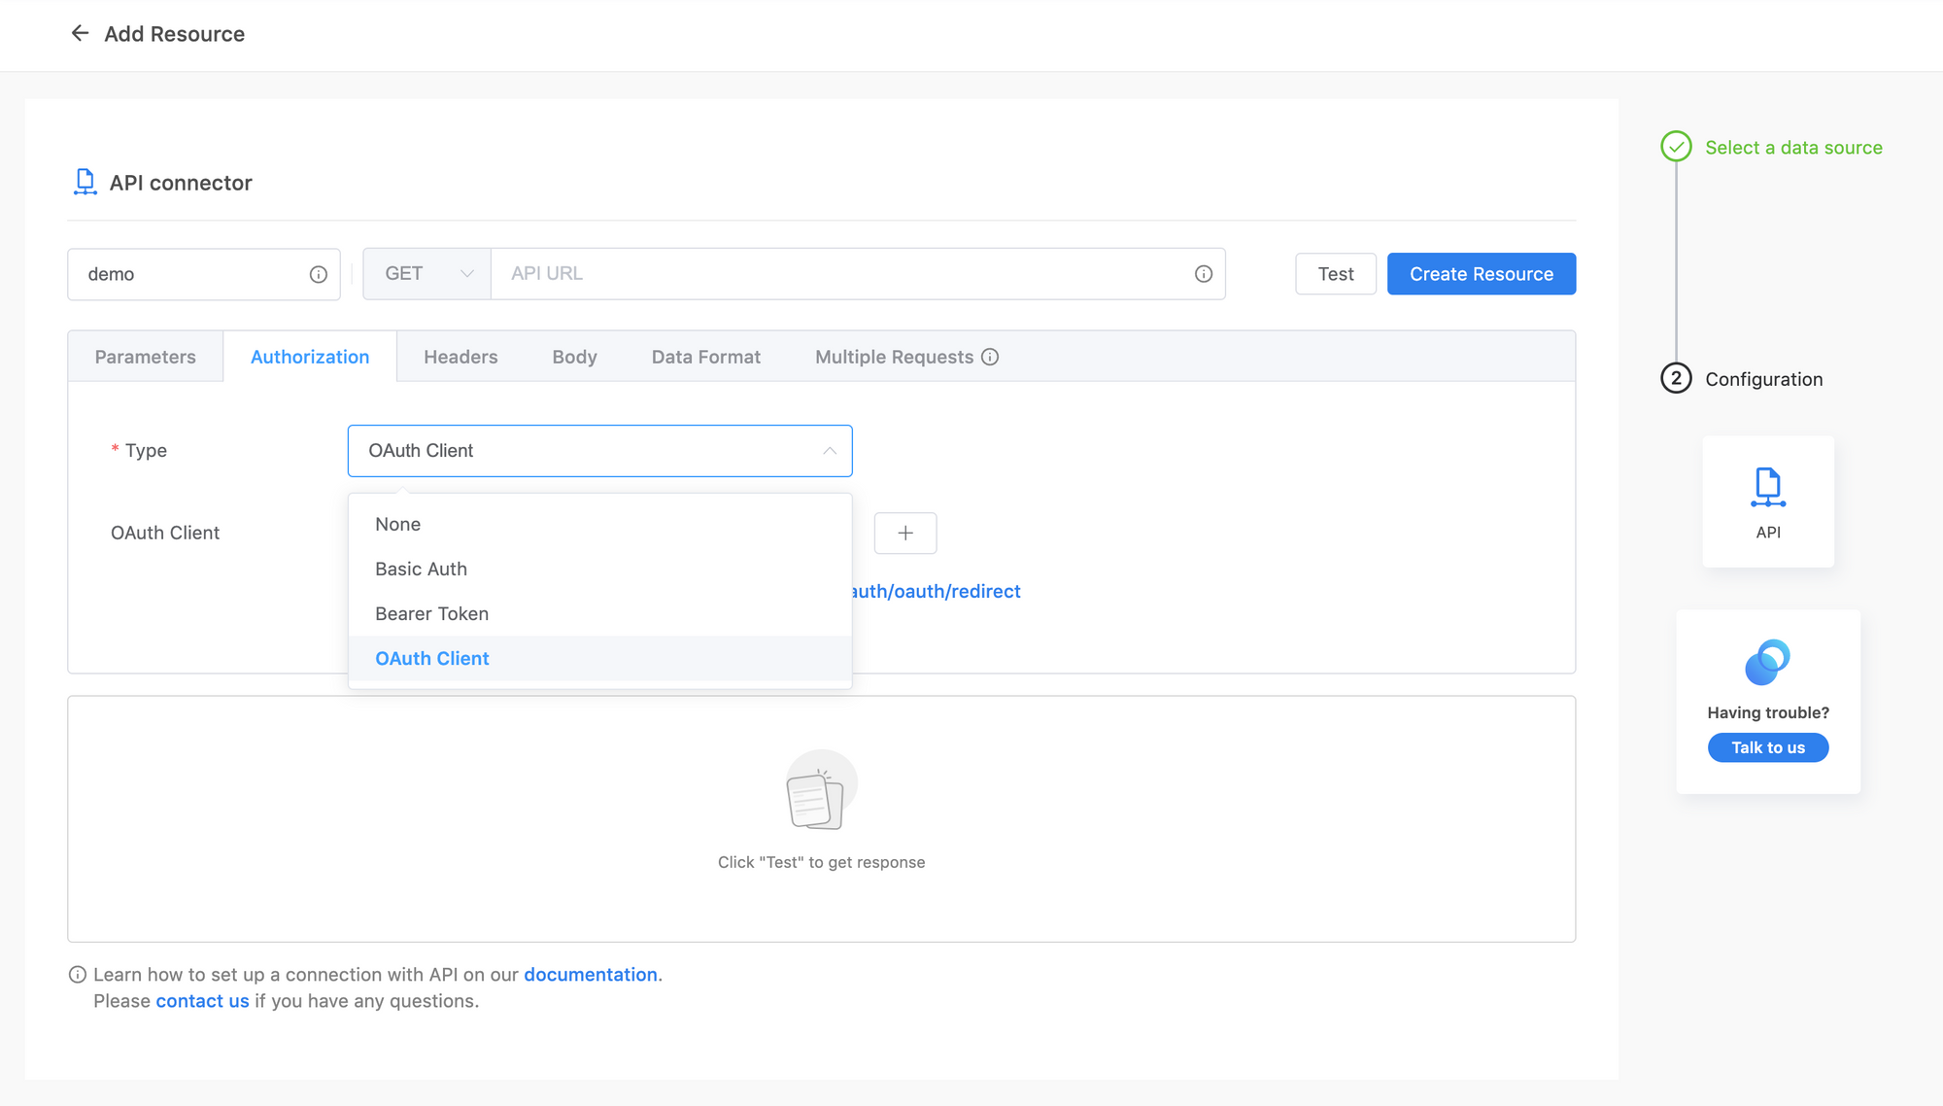Click the Test button
Image resolution: width=1943 pixels, height=1106 pixels.
coord(1335,274)
